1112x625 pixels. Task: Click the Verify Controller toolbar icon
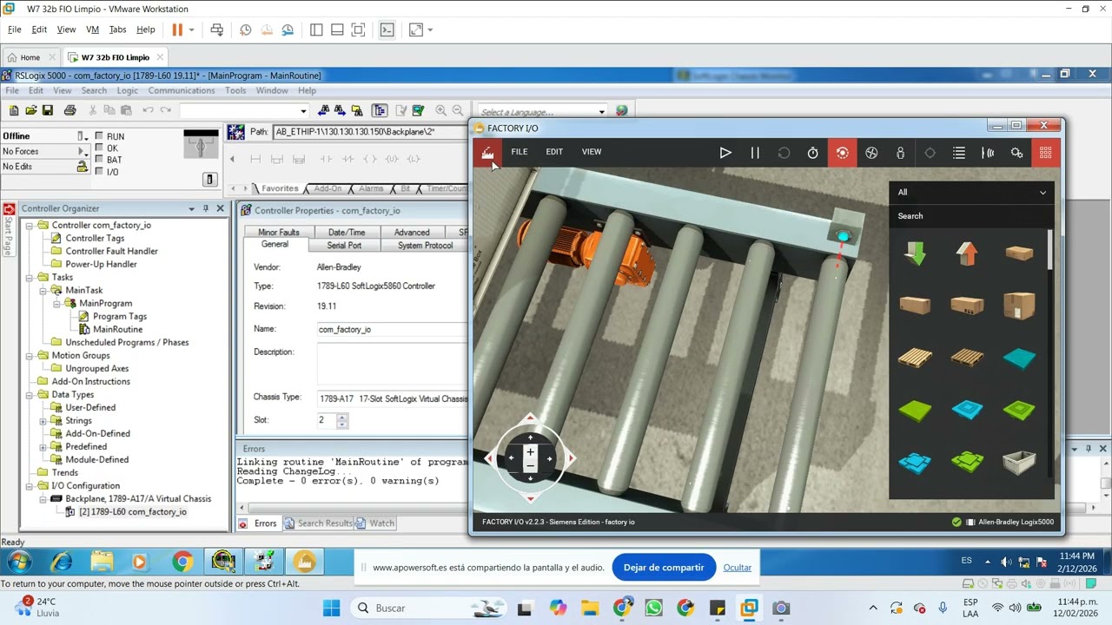tap(418, 110)
